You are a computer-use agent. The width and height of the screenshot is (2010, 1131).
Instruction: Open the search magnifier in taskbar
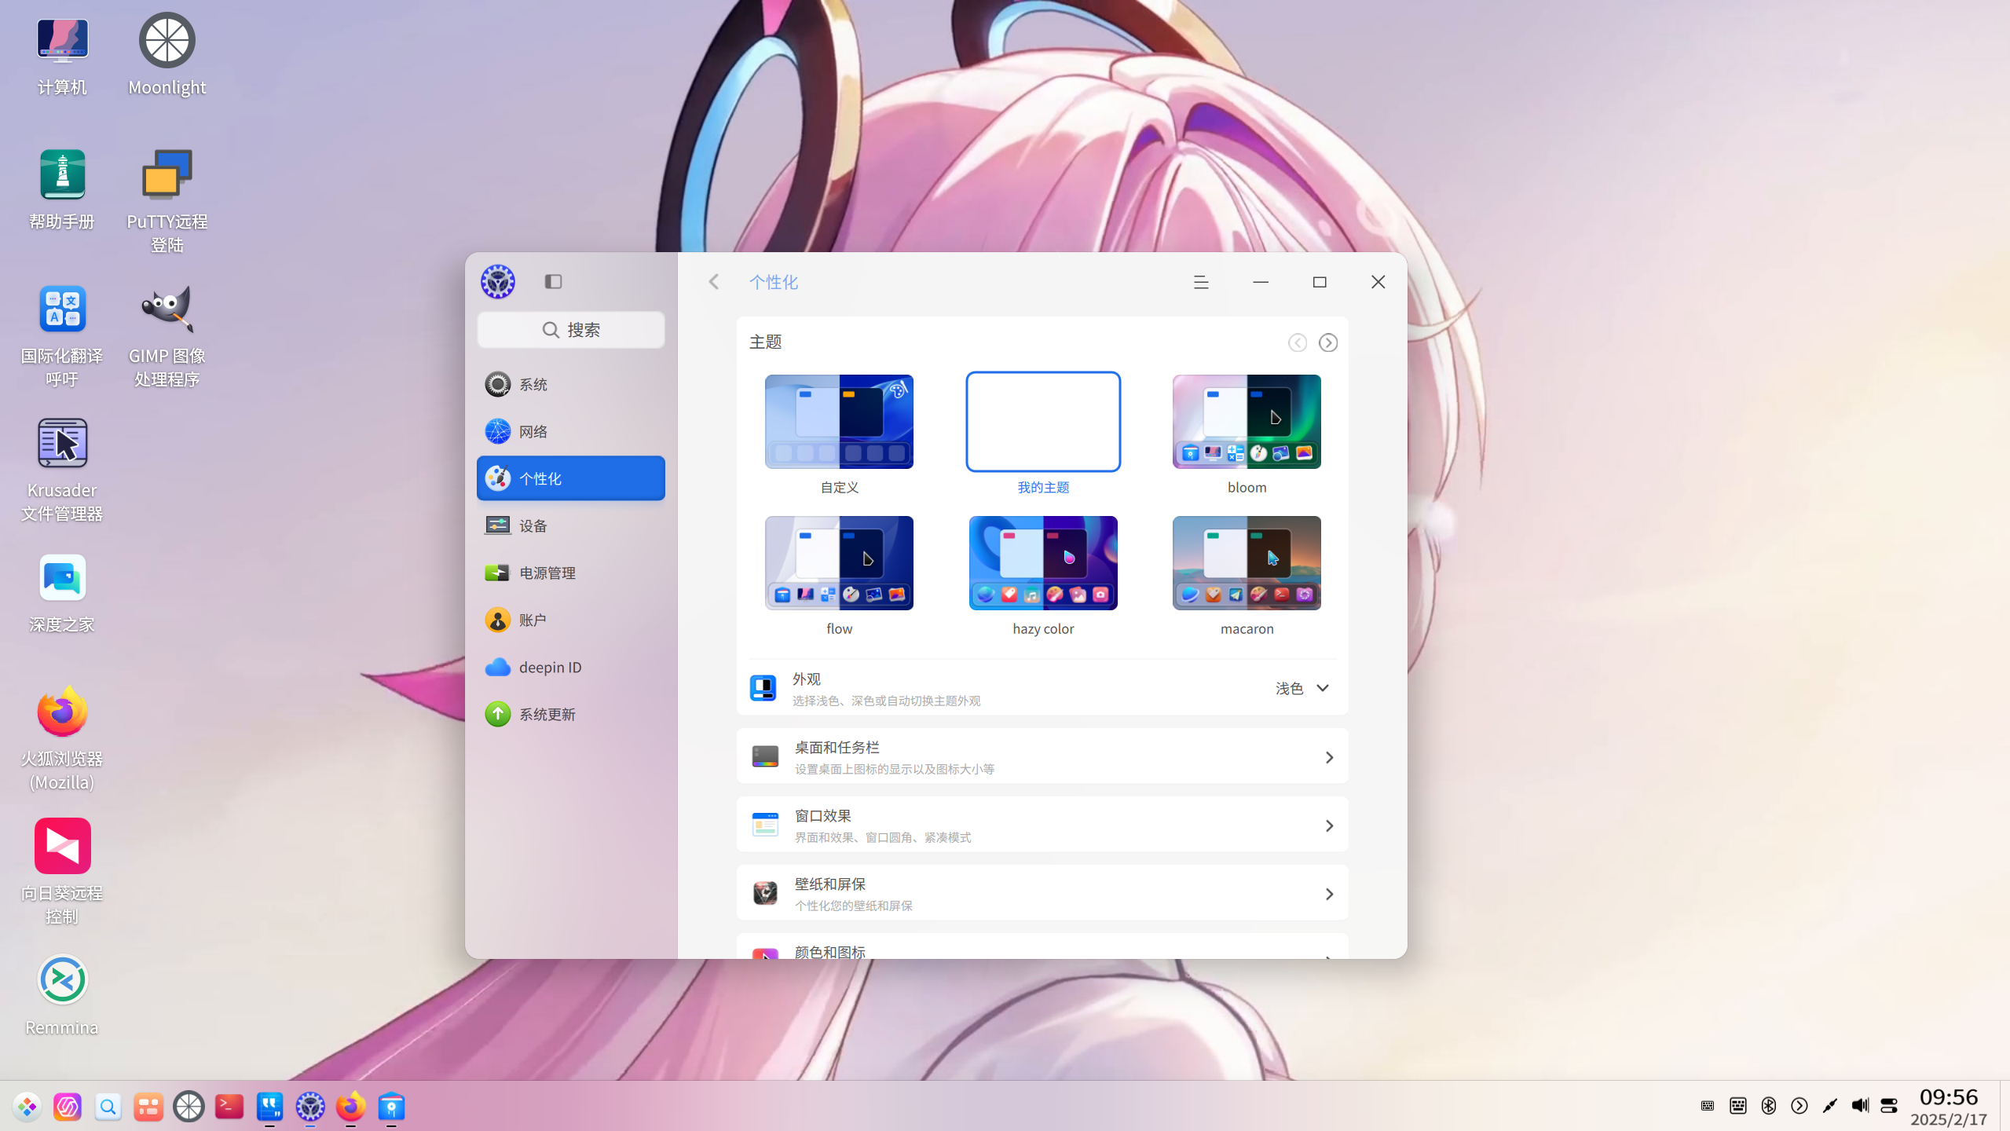pos(108,1107)
